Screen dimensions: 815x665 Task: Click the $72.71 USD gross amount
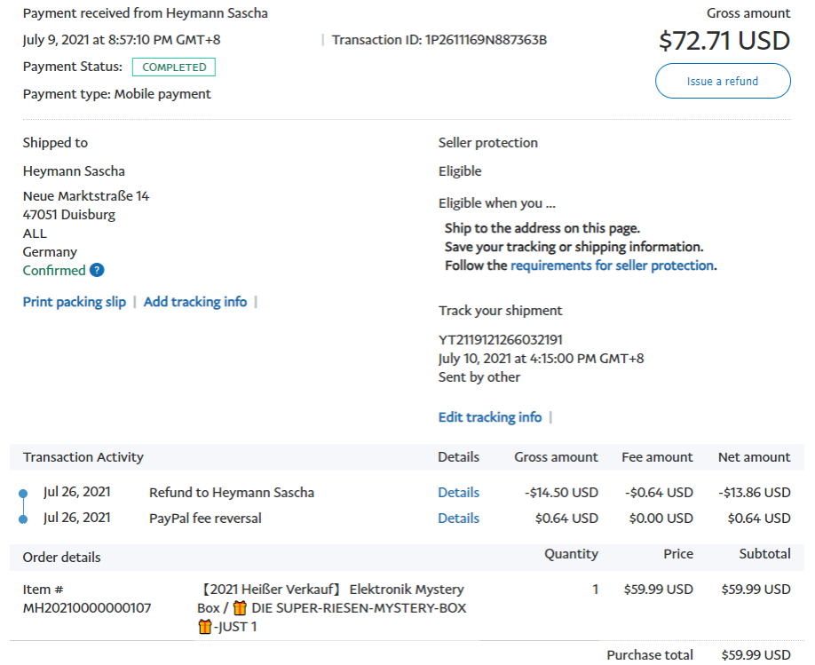(724, 41)
